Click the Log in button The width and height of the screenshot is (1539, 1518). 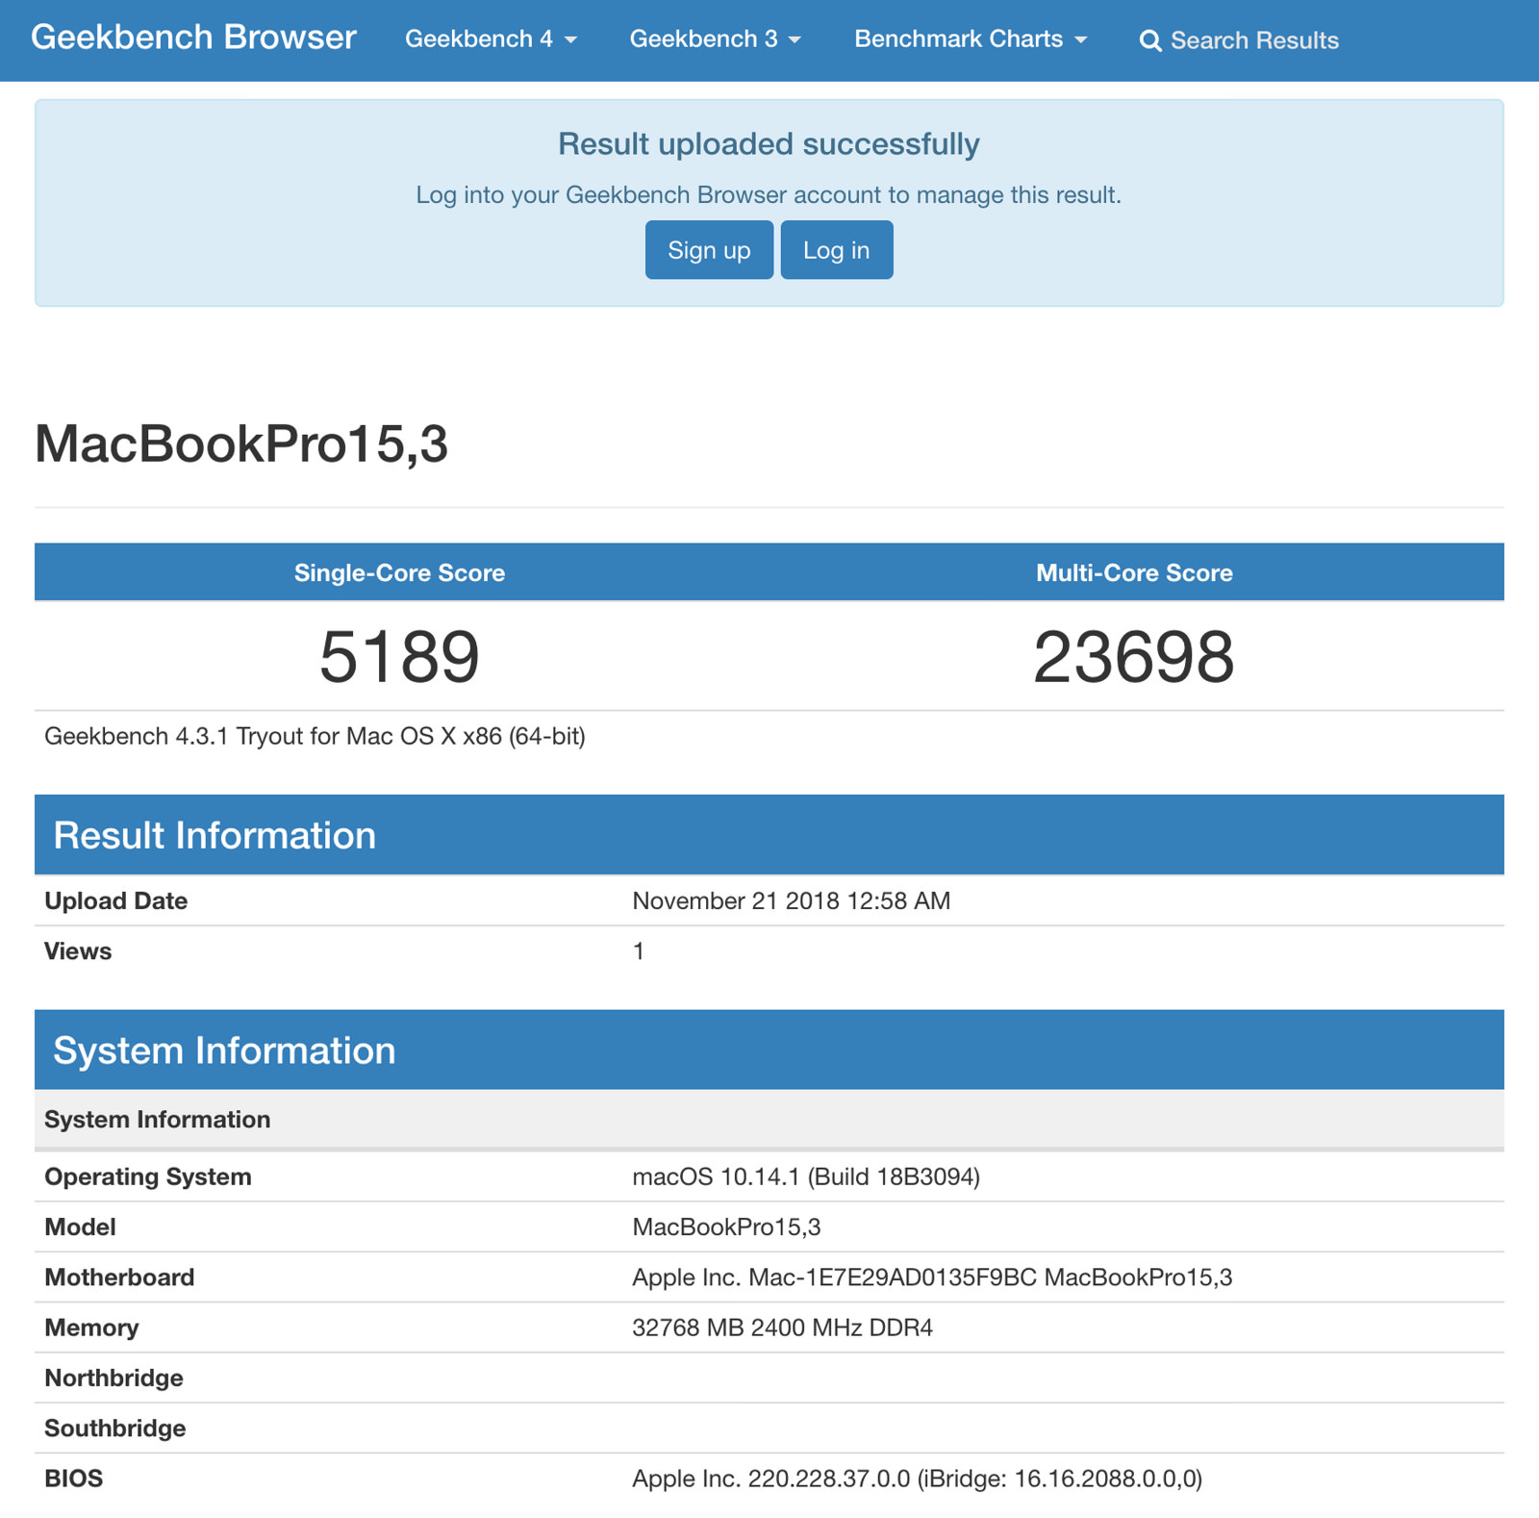pyautogui.click(x=837, y=250)
